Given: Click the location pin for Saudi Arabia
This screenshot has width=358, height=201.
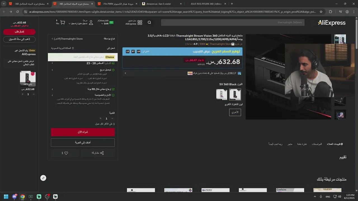Looking at the screenshot, I should 73,48.
